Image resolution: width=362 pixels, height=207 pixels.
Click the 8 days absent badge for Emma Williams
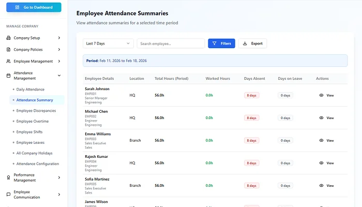251,140
